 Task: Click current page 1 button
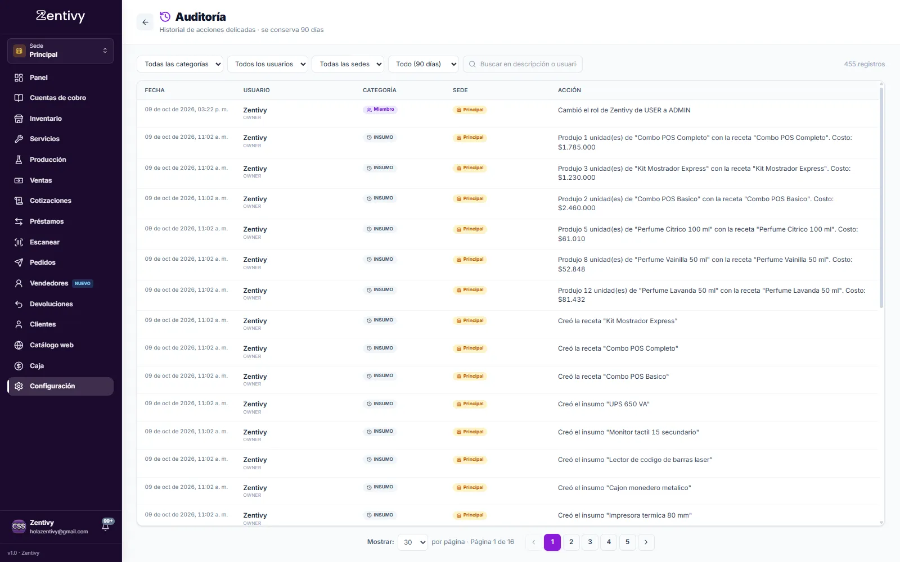point(552,542)
